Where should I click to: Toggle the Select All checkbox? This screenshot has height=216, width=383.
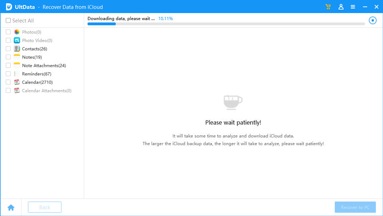point(8,21)
